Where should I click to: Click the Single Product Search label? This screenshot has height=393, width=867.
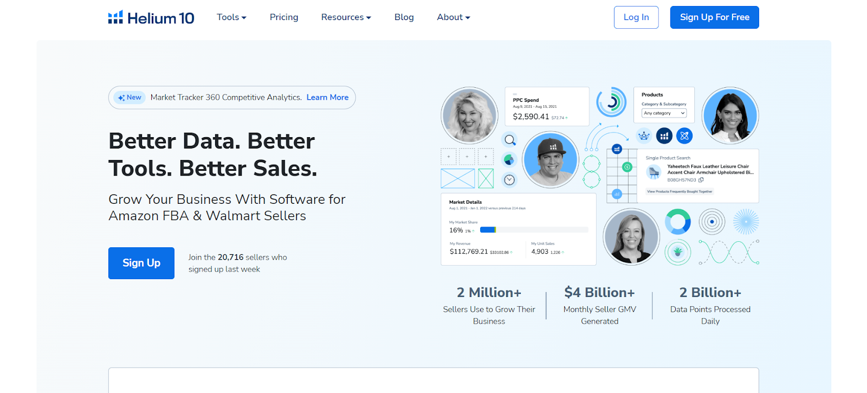tap(668, 158)
